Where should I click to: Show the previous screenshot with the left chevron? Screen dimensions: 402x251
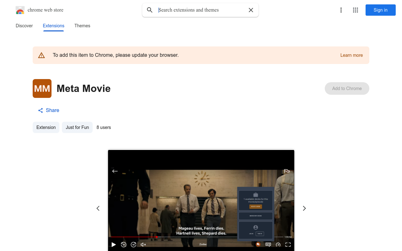tap(98, 208)
